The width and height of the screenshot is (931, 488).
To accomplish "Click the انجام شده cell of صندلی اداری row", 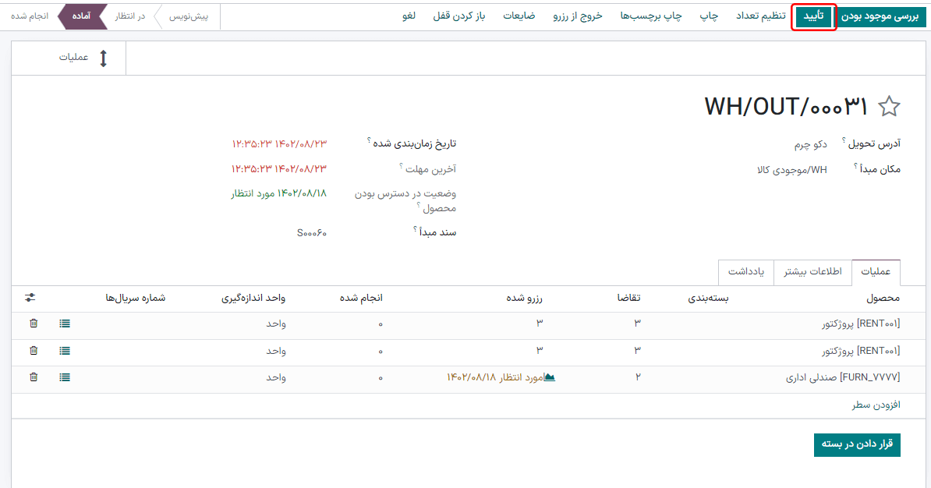I will pos(381,377).
